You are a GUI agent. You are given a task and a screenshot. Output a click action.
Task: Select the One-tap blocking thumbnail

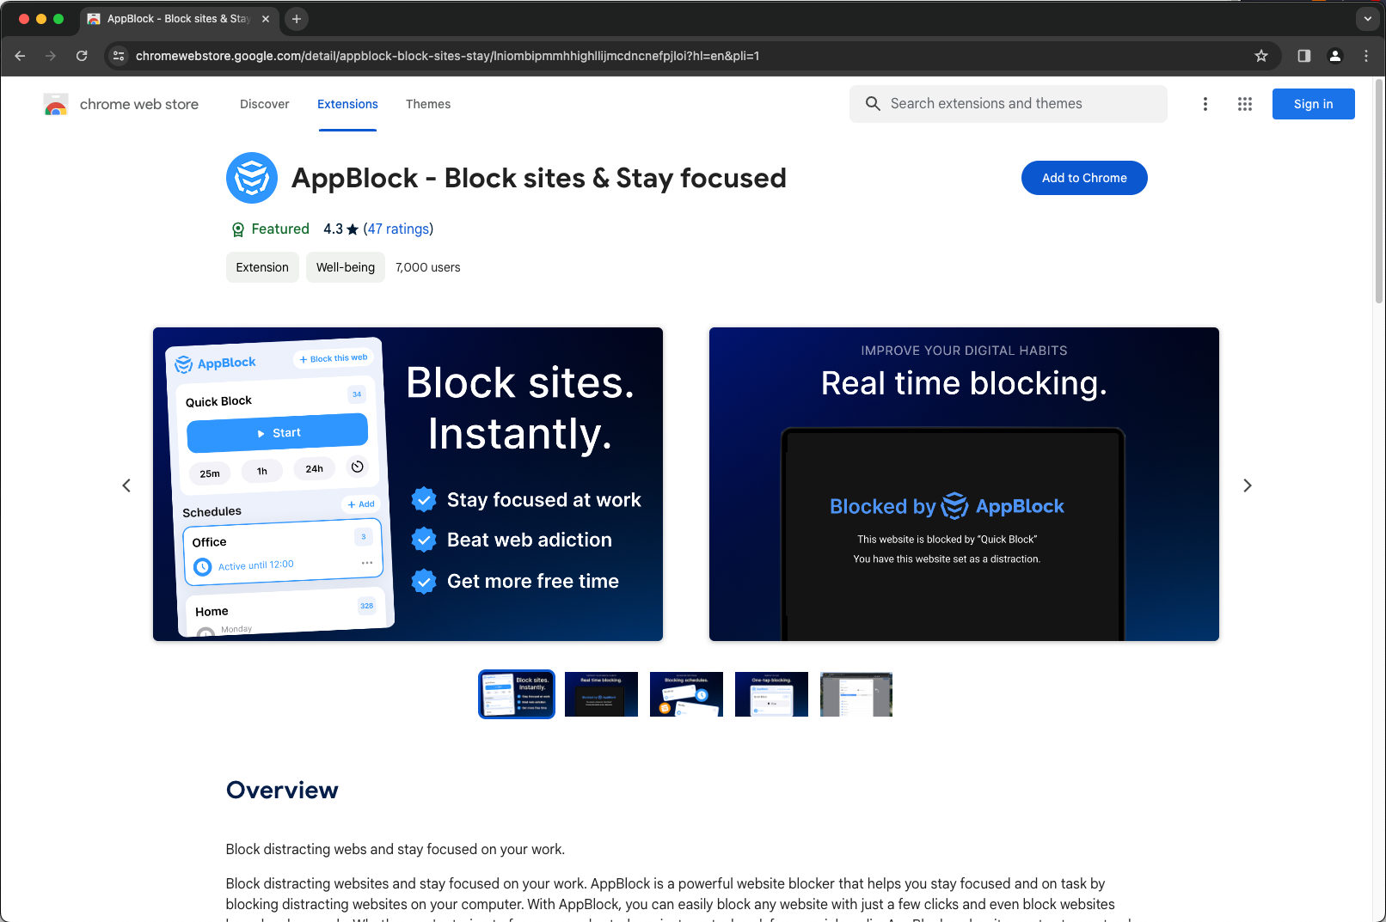tap(771, 693)
